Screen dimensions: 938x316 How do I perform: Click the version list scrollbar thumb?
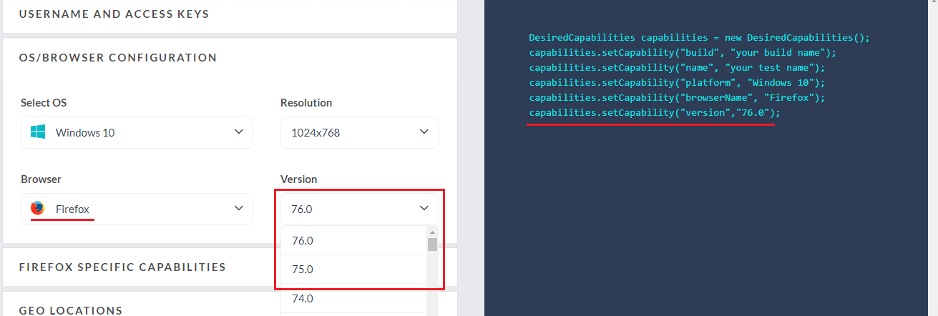click(432, 245)
